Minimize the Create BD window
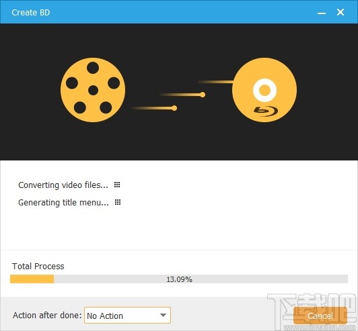This screenshot has height=331, width=358. [322, 13]
